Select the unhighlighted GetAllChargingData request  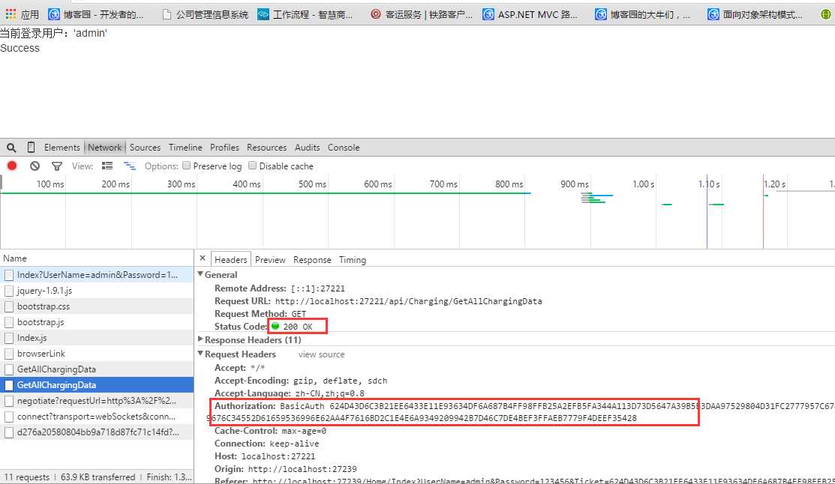pyautogui.click(x=97, y=369)
